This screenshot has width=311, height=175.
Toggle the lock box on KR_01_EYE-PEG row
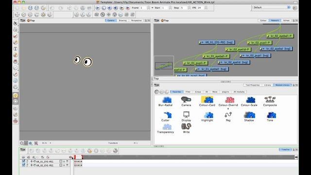(x=61, y=161)
